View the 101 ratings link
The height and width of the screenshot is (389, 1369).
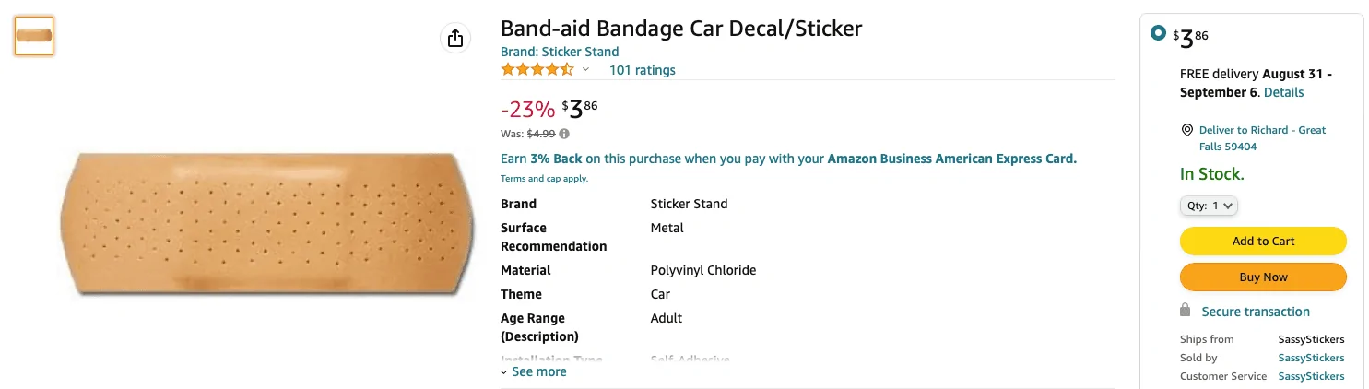pos(643,70)
